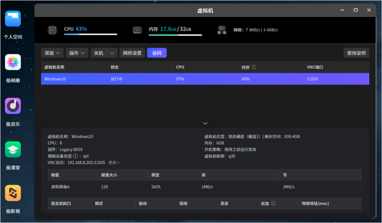Click the 运行中 status cell
Viewport: 382px width, 223px height.
pyautogui.click(x=117, y=79)
